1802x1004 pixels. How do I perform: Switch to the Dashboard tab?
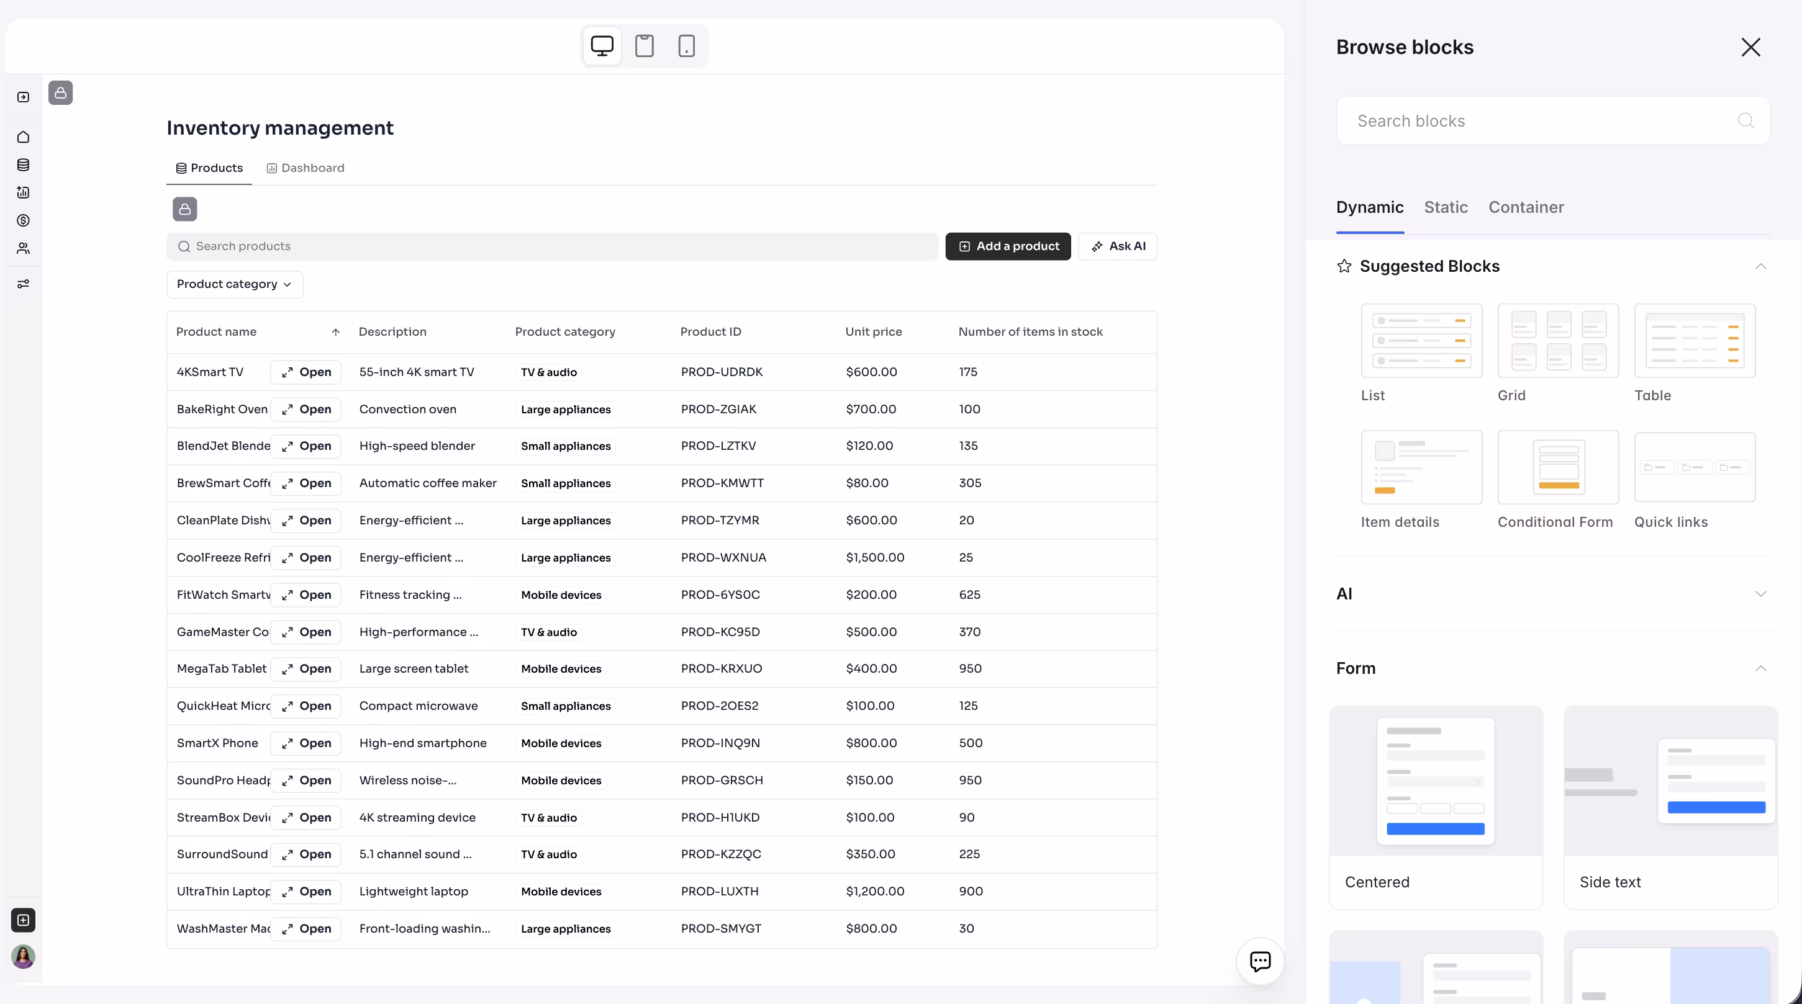coord(306,168)
